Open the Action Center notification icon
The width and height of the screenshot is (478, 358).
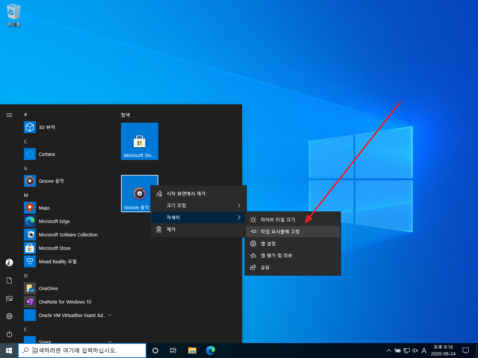pos(466,351)
